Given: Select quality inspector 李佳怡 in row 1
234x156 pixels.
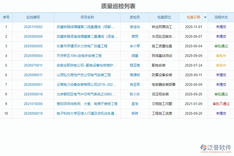Looking at the screenshot, I should point(134,27).
